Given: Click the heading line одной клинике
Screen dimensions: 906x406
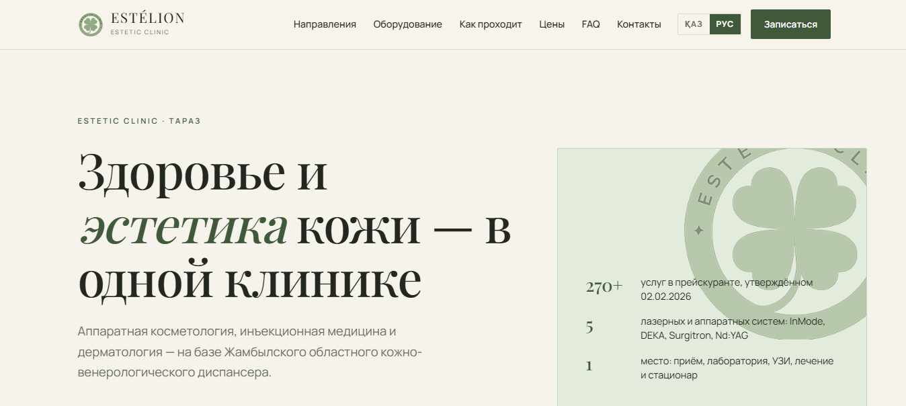Looking at the screenshot, I should click(x=250, y=281).
